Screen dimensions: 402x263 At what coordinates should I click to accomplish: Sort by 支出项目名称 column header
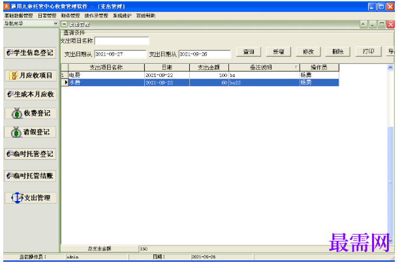click(x=106, y=67)
